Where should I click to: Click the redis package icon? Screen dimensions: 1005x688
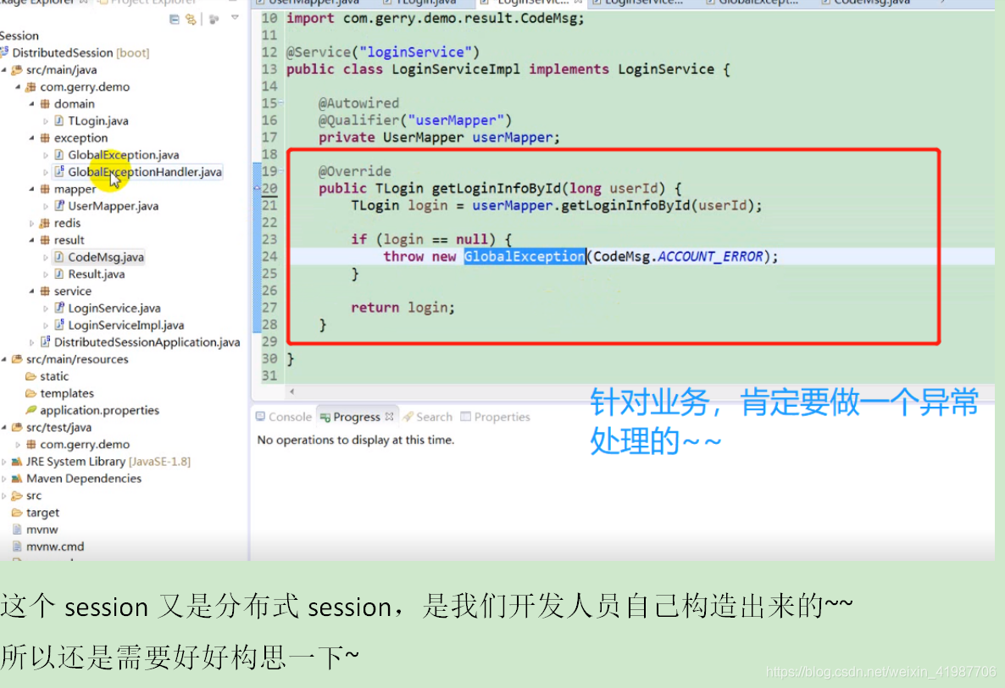click(x=45, y=223)
